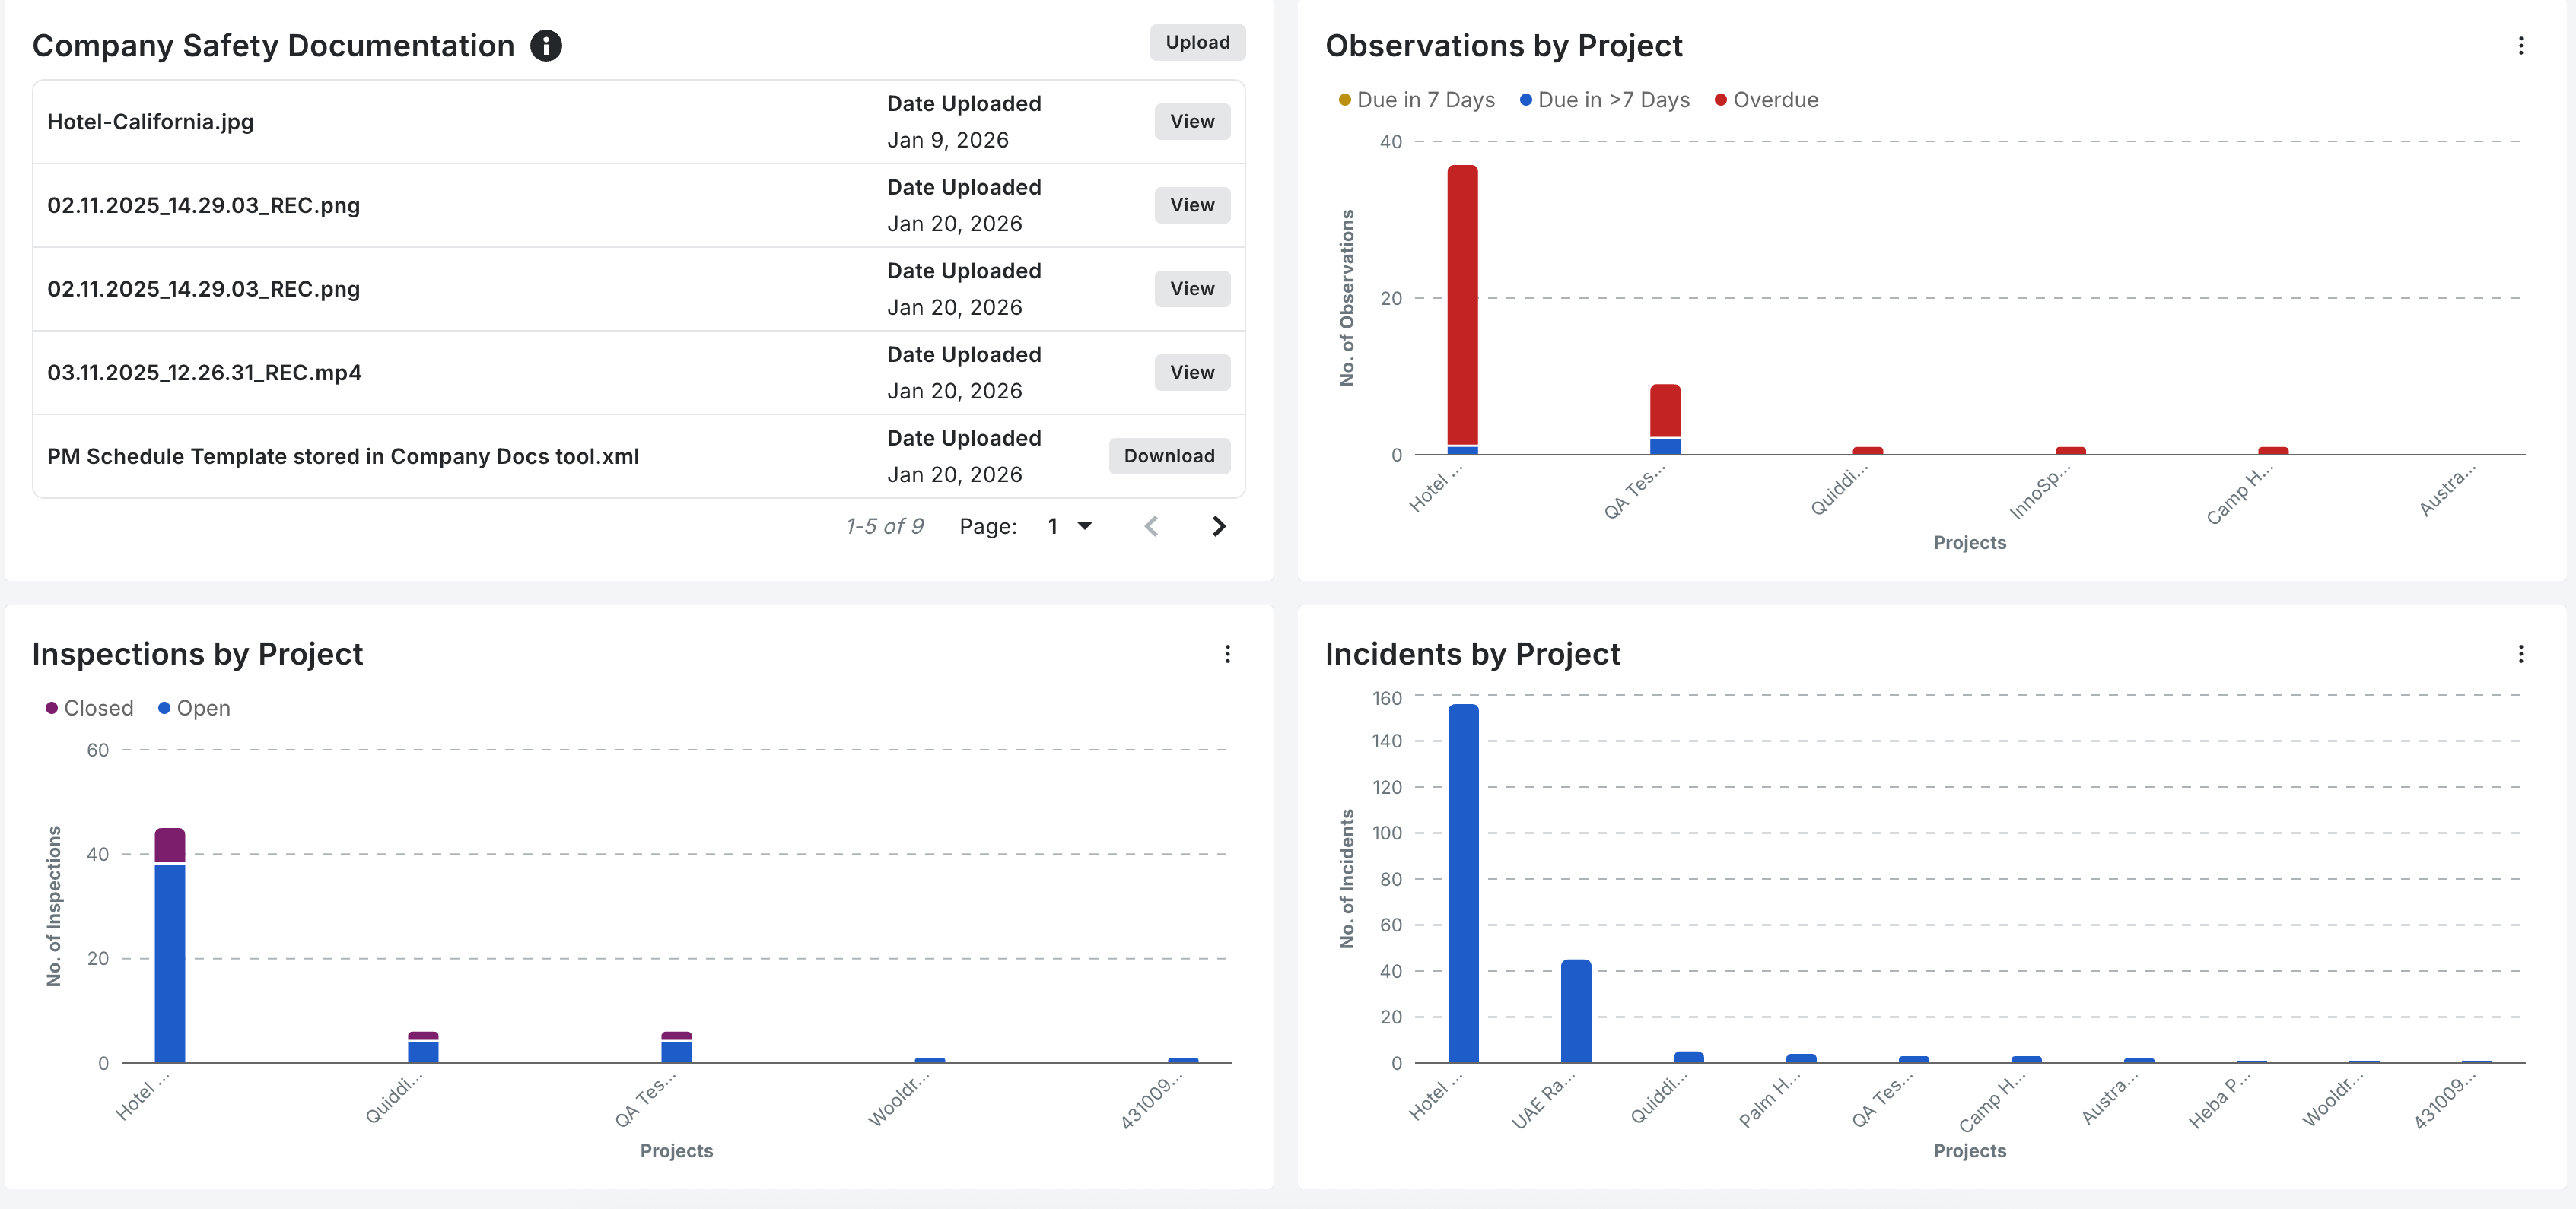The width and height of the screenshot is (2576, 1209).
Task: View the Hotel-California.jpg document
Action: [1192, 122]
